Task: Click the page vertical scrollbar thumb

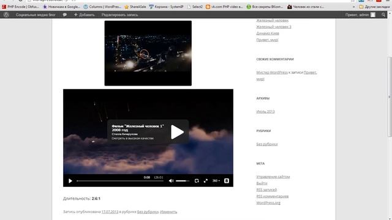Action: coord(390,97)
